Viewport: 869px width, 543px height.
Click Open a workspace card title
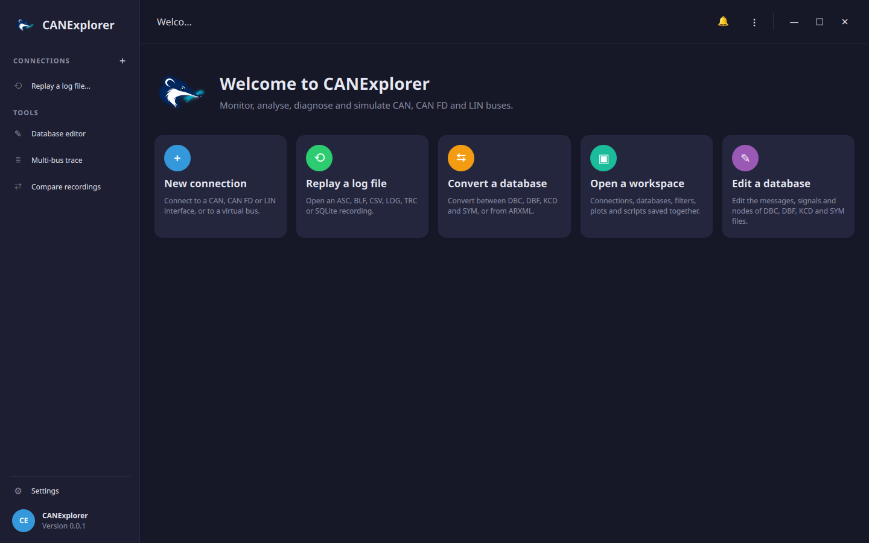637,183
